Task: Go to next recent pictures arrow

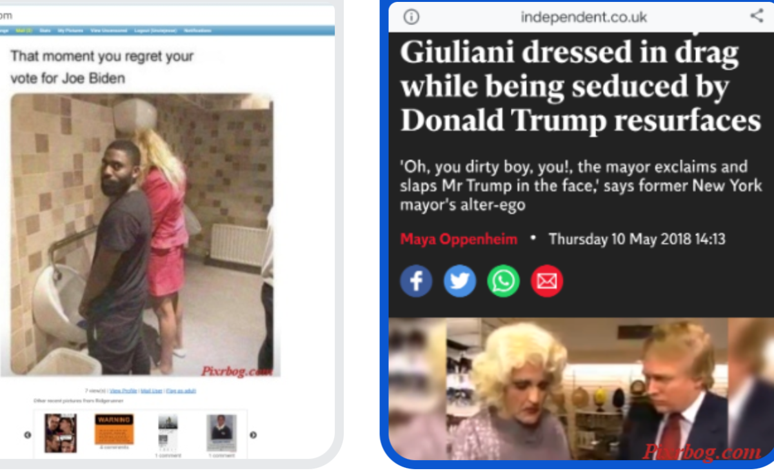Action: click(253, 435)
